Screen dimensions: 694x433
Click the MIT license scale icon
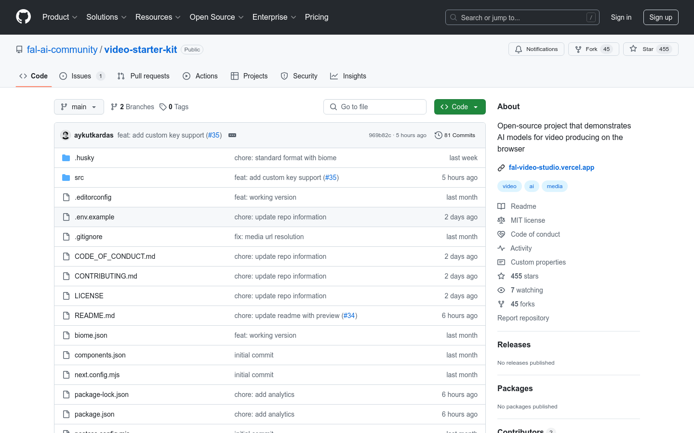point(501,220)
